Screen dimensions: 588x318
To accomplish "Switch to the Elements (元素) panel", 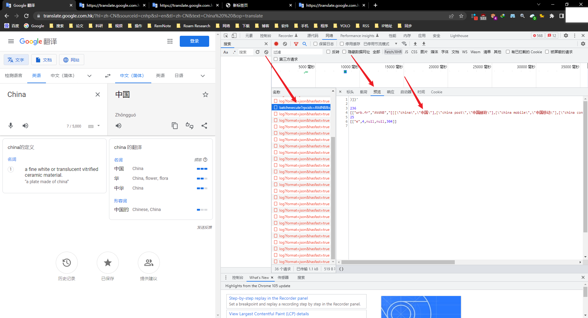I will [x=249, y=35].
